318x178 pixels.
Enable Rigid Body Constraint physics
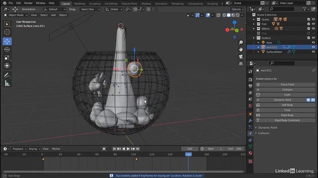tap(285, 120)
